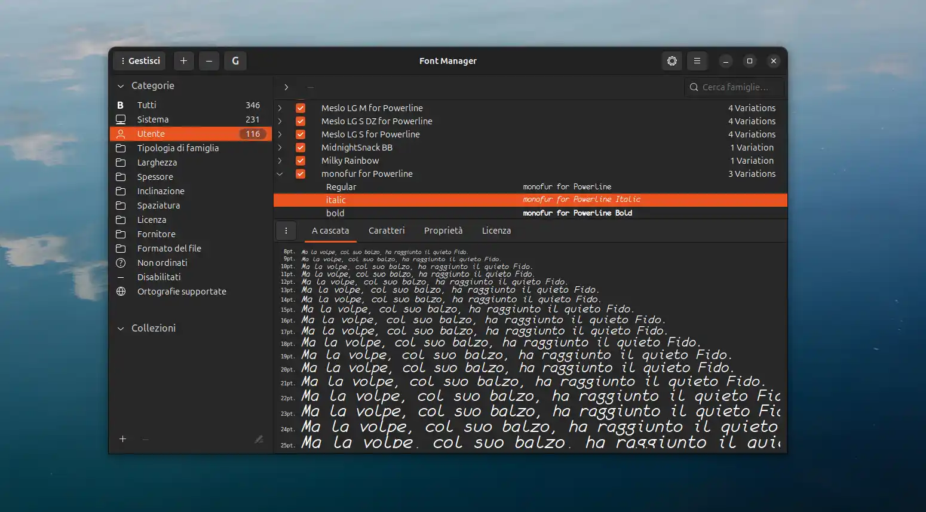Add a new collection with the plus icon

(x=123, y=439)
